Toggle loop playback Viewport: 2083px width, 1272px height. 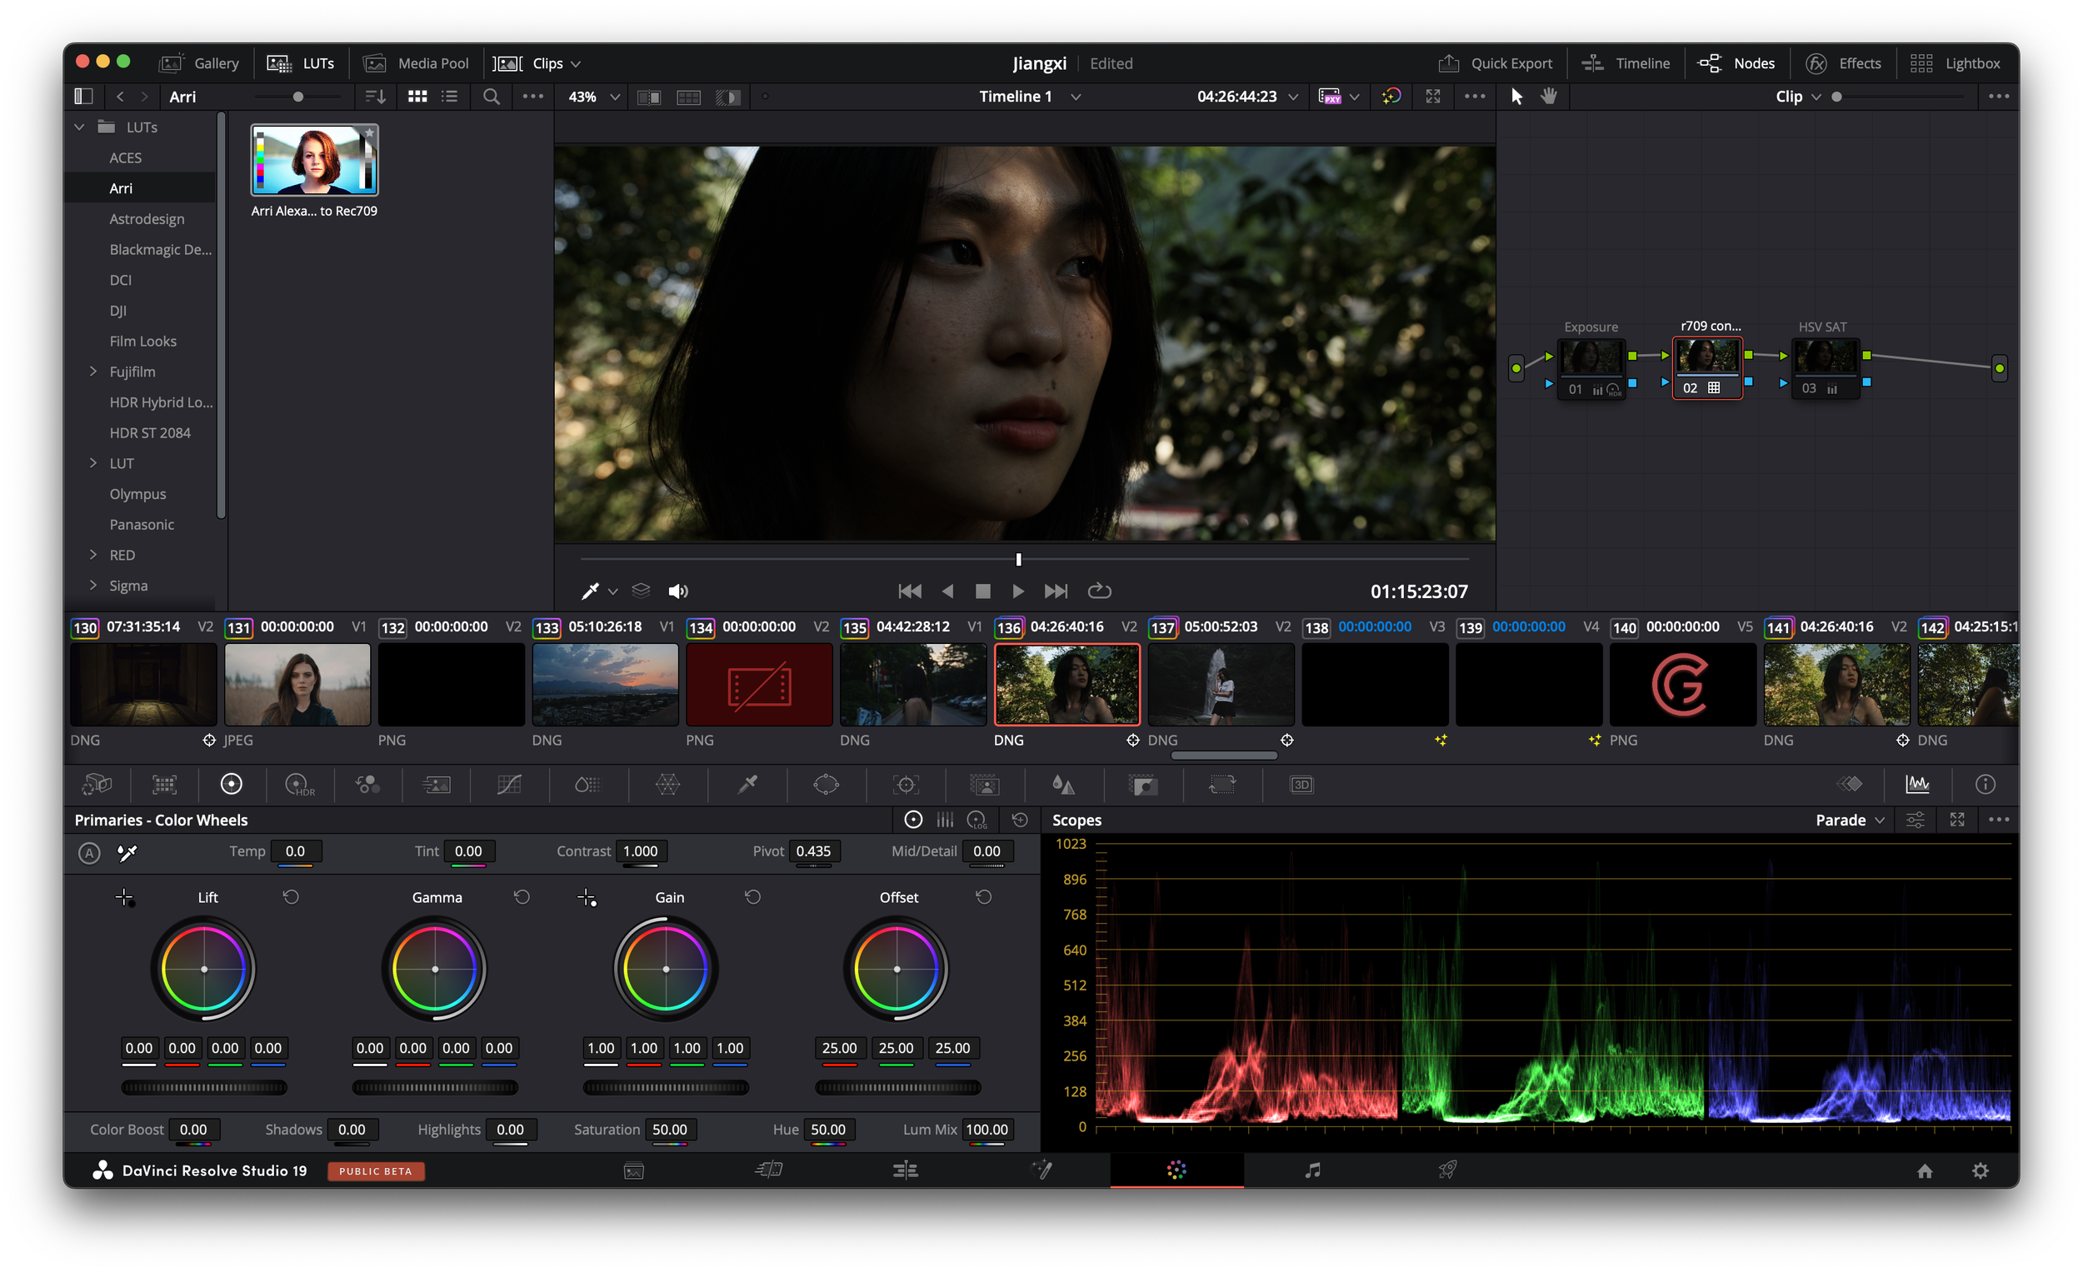tap(1099, 591)
